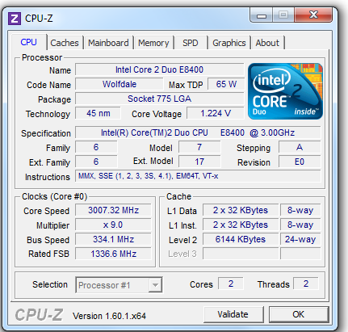Open the Processor selection dropdown arrow
The width and height of the screenshot is (348, 332).
[155, 285]
